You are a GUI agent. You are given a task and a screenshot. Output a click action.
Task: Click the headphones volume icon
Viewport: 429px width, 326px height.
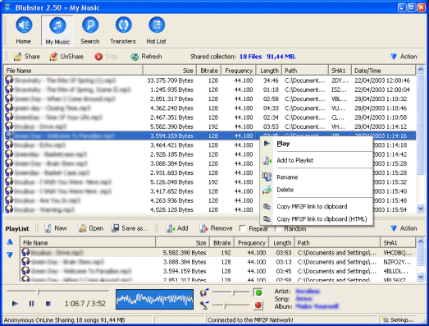coord(204,292)
